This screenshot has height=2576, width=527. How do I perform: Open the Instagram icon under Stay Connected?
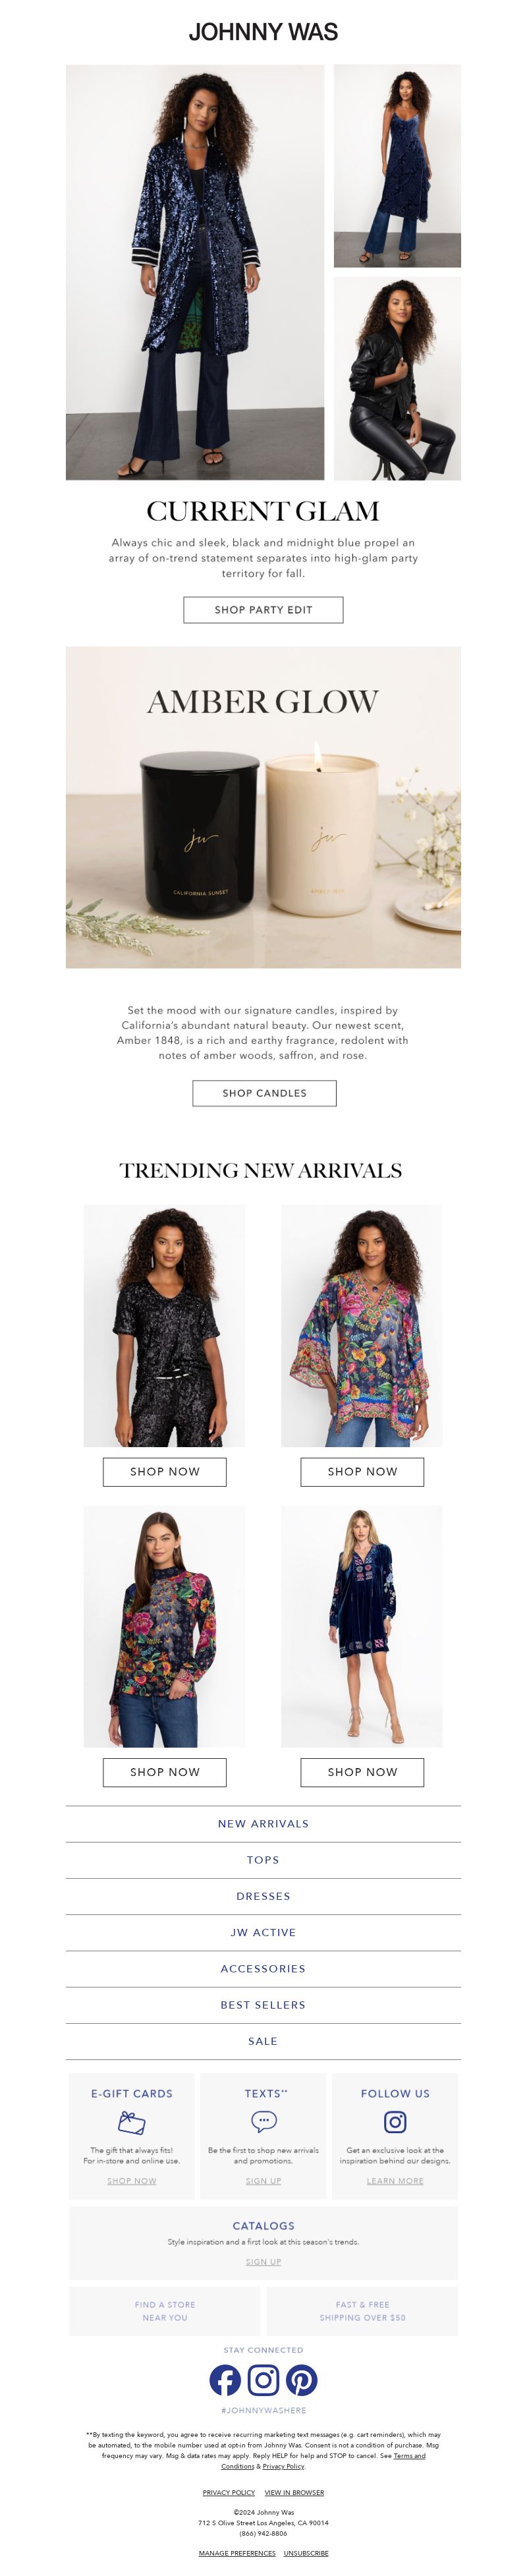pyautogui.click(x=263, y=2379)
